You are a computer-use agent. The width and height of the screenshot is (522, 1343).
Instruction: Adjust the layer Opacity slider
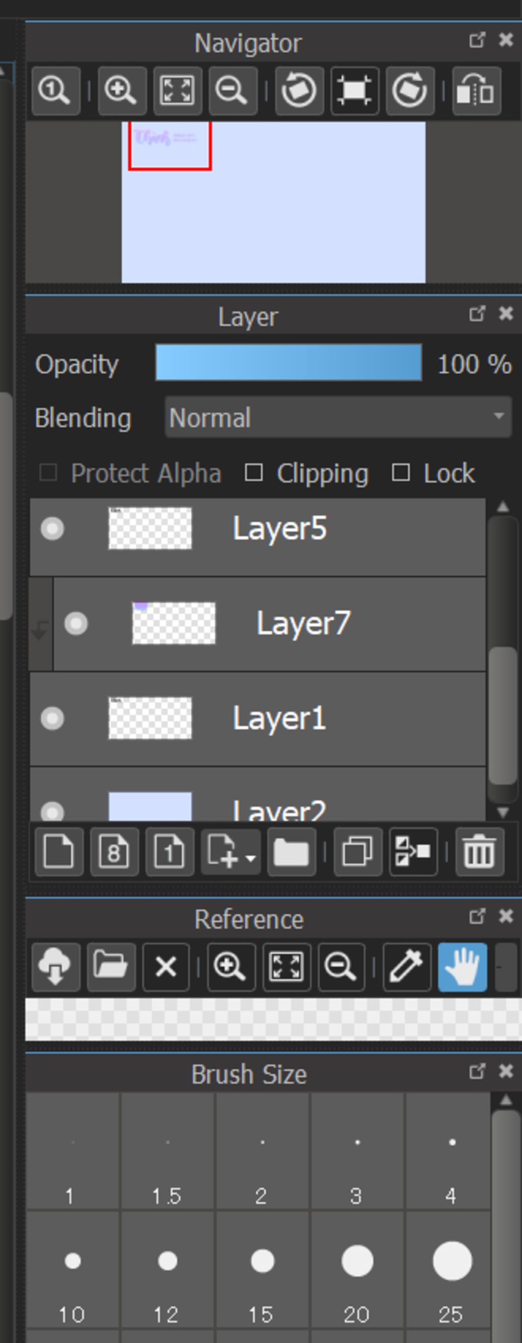(x=289, y=363)
